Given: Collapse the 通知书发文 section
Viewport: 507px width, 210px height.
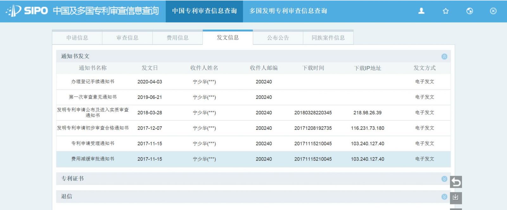Looking at the screenshot, I should tap(444, 56).
